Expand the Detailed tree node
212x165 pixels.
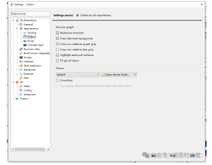point(17,74)
